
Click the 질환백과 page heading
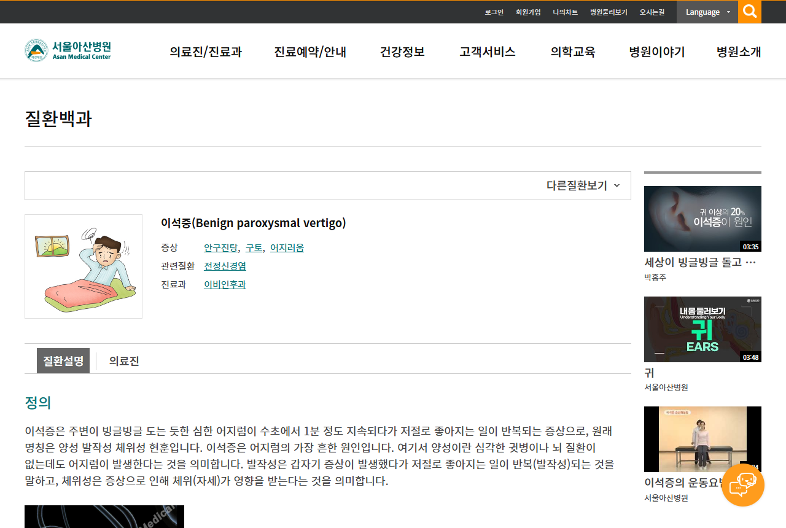pyautogui.click(x=58, y=118)
